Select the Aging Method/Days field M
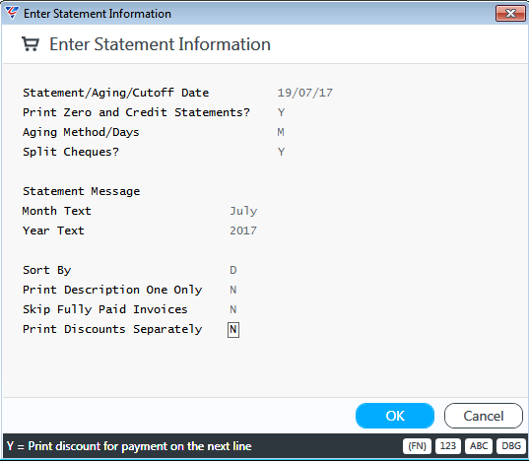The image size is (529, 461). (x=281, y=132)
